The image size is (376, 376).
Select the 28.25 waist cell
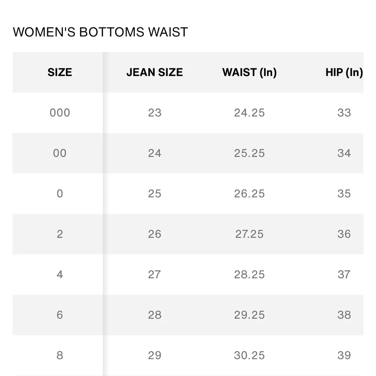click(x=249, y=274)
